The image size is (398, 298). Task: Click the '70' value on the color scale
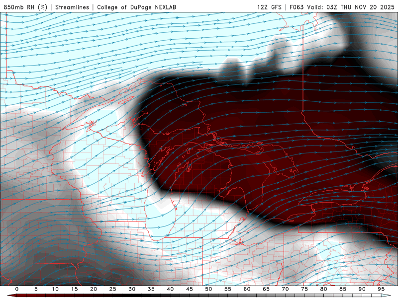tap(285, 289)
